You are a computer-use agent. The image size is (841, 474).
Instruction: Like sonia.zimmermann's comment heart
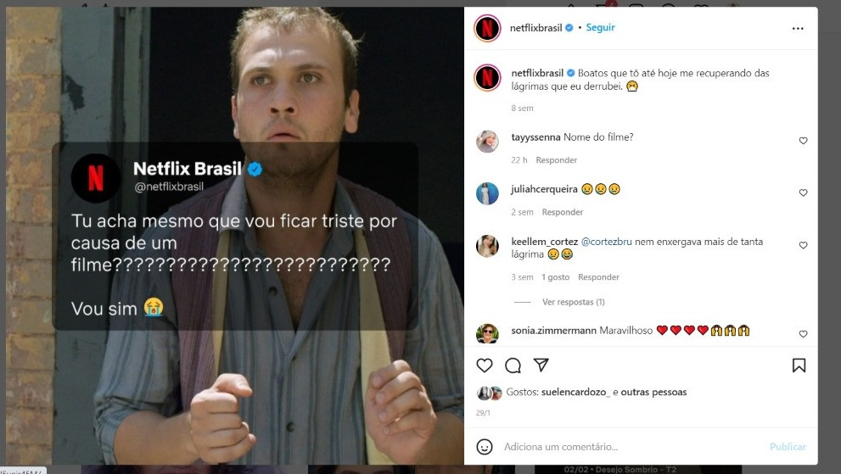coord(803,334)
